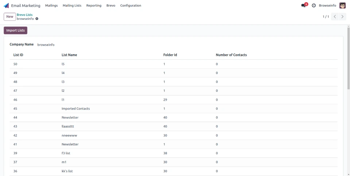Follow the Brevo Lists breadcrumb link
This screenshot has height=176, width=350.
[x=24, y=15]
